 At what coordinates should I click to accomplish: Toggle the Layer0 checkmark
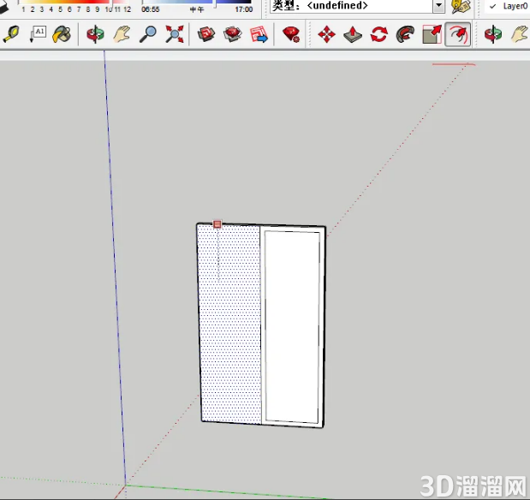493,6
